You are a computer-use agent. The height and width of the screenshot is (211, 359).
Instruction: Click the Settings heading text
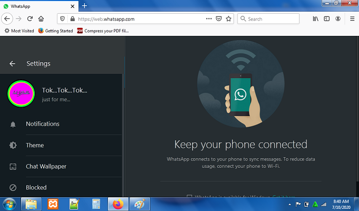(38, 63)
